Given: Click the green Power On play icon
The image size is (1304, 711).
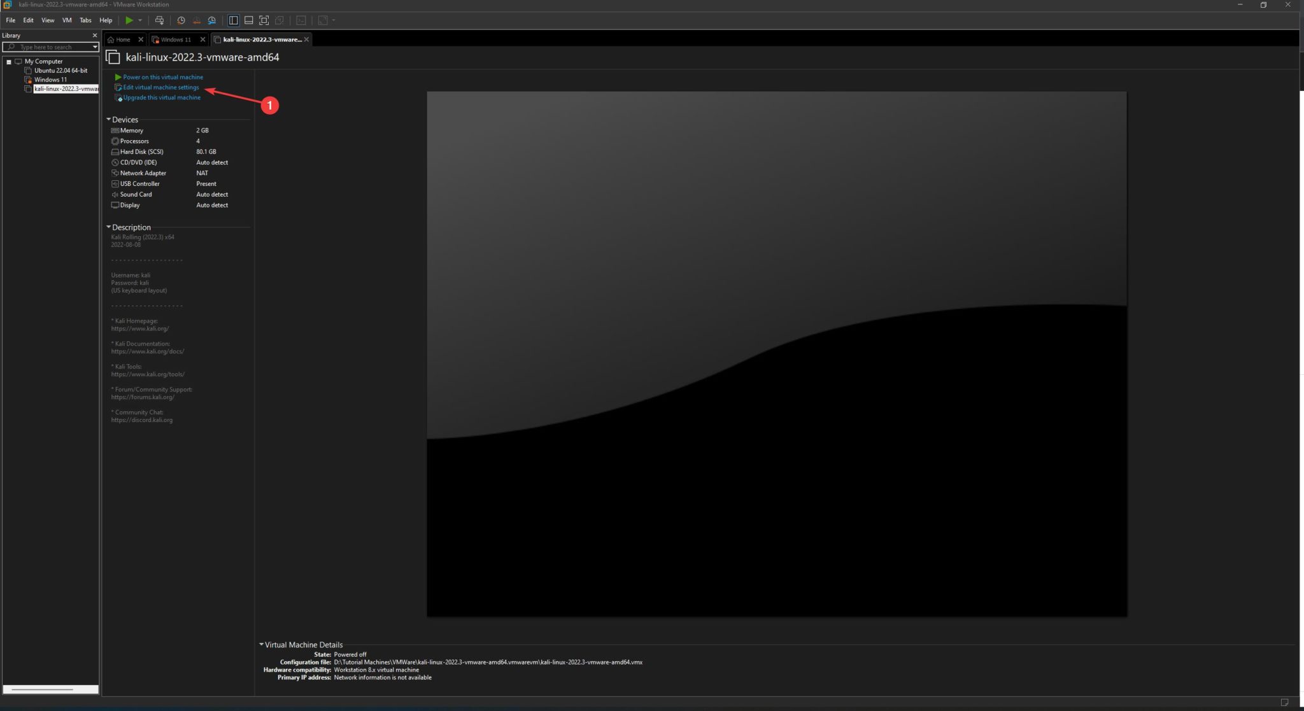Looking at the screenshot, I should 129,20.
